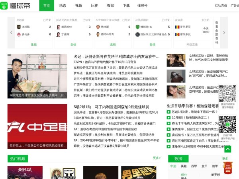Viewport: 239px width, 179px height.
Task: Click the app download QR code
Action: click(x=228, y=125)
